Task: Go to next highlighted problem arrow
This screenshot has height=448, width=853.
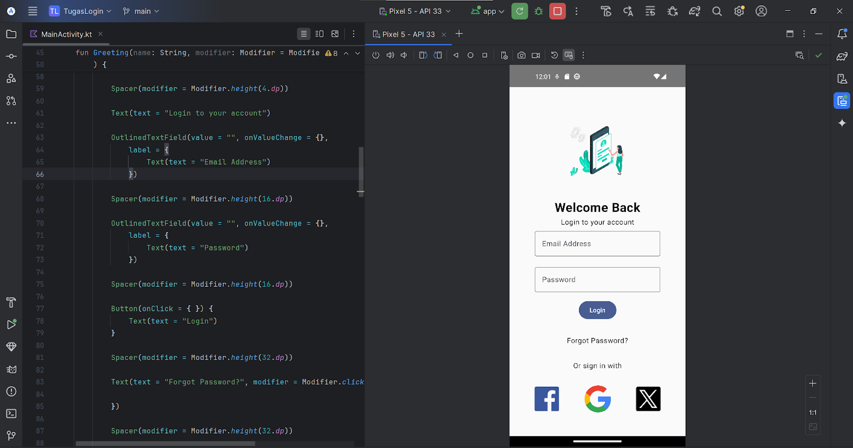Action: click(358, 53)
